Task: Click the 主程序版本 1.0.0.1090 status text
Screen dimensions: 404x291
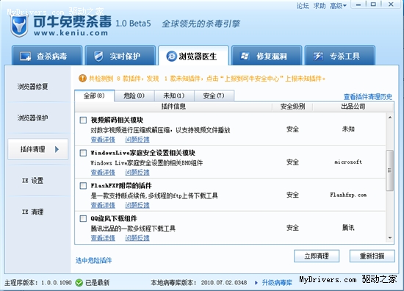Action: pos(38,283)
